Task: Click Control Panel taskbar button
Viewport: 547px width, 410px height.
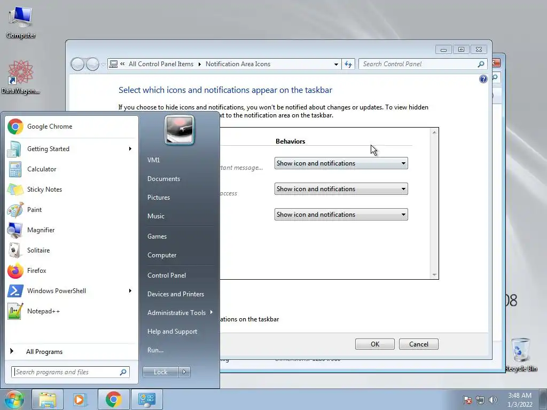Action: pyautogui.click(x=146, y=399)
